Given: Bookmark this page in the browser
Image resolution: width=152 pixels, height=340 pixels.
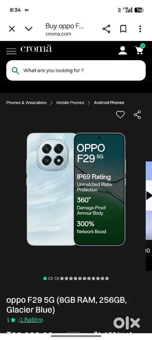Looking at the screenshot, I should (123, 29).
